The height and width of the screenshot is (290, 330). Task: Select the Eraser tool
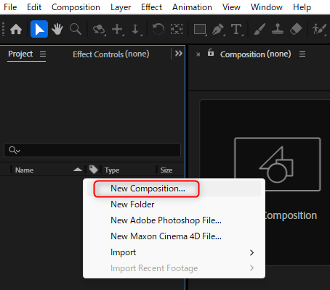(296, 29)
